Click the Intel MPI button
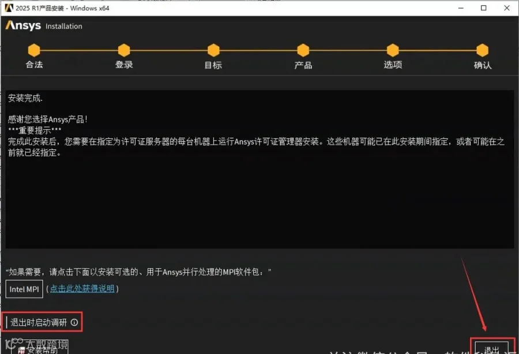This screenshot has height=354, width=519. tap(24, 289)
